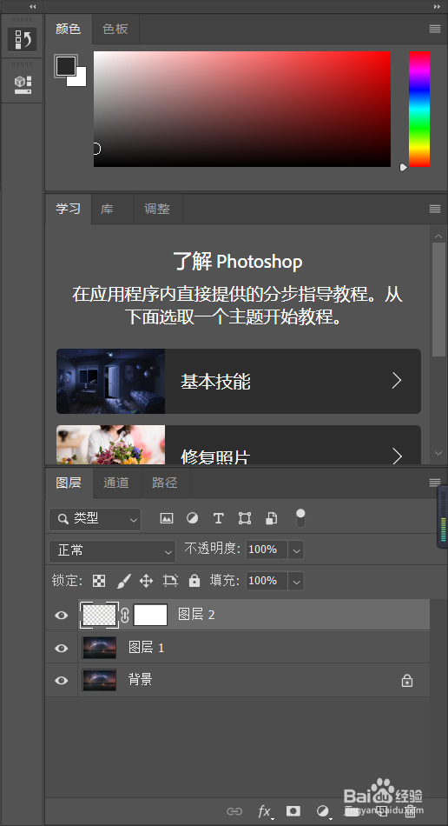
Task: Filter for shape layers icon
Action: pos(245,518)
